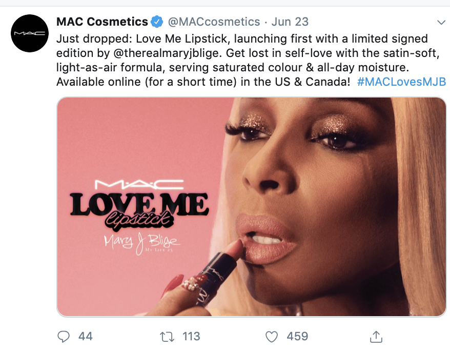
Task: Open the MAC Cosmetics profile avatar
Action: click(x=30, y=33)
